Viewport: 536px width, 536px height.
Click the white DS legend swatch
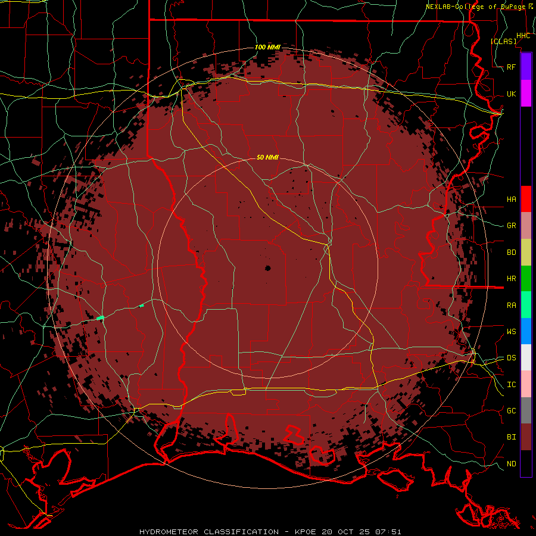coord(526,357)
